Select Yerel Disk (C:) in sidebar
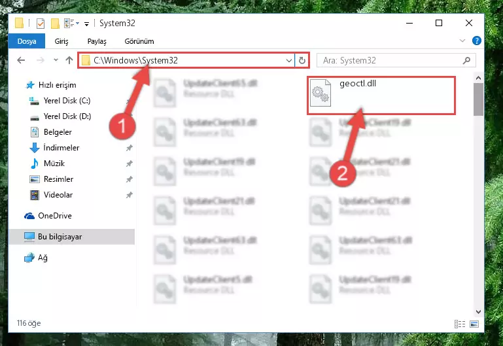The image size is (503, 346). pyautogui.click(x=67, y=101)
